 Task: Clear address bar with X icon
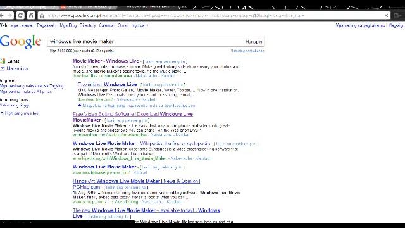click(x=386, y=15)
